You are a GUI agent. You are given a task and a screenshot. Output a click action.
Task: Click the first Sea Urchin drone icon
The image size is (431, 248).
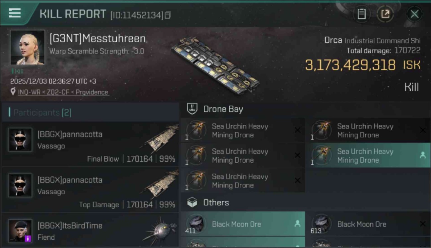[196, 130]
